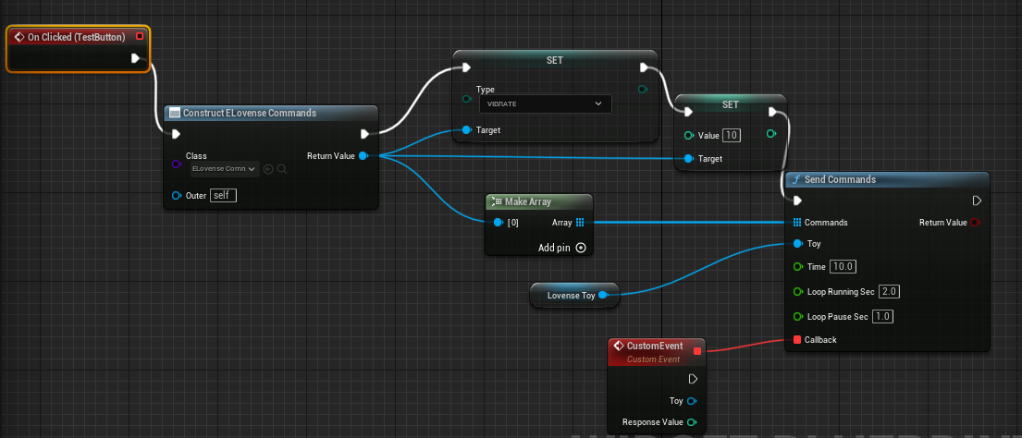Click the Commands array input pin
Viewport: 1022px width, 438px height.
797,223
